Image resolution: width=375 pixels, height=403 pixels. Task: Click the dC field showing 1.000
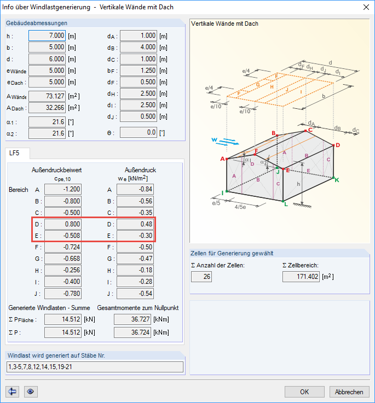[x=139, y=59]
